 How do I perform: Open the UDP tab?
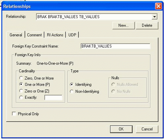72,35
